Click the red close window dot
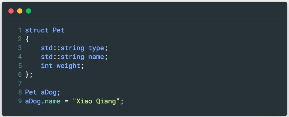The height and width of the screenshot is (117, 289). pos(11,11)
